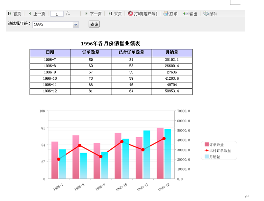The height and width of the screenshot is (201, 264).
Task: Click the 打印 label in the toolbar
Action: click(173, 14)
